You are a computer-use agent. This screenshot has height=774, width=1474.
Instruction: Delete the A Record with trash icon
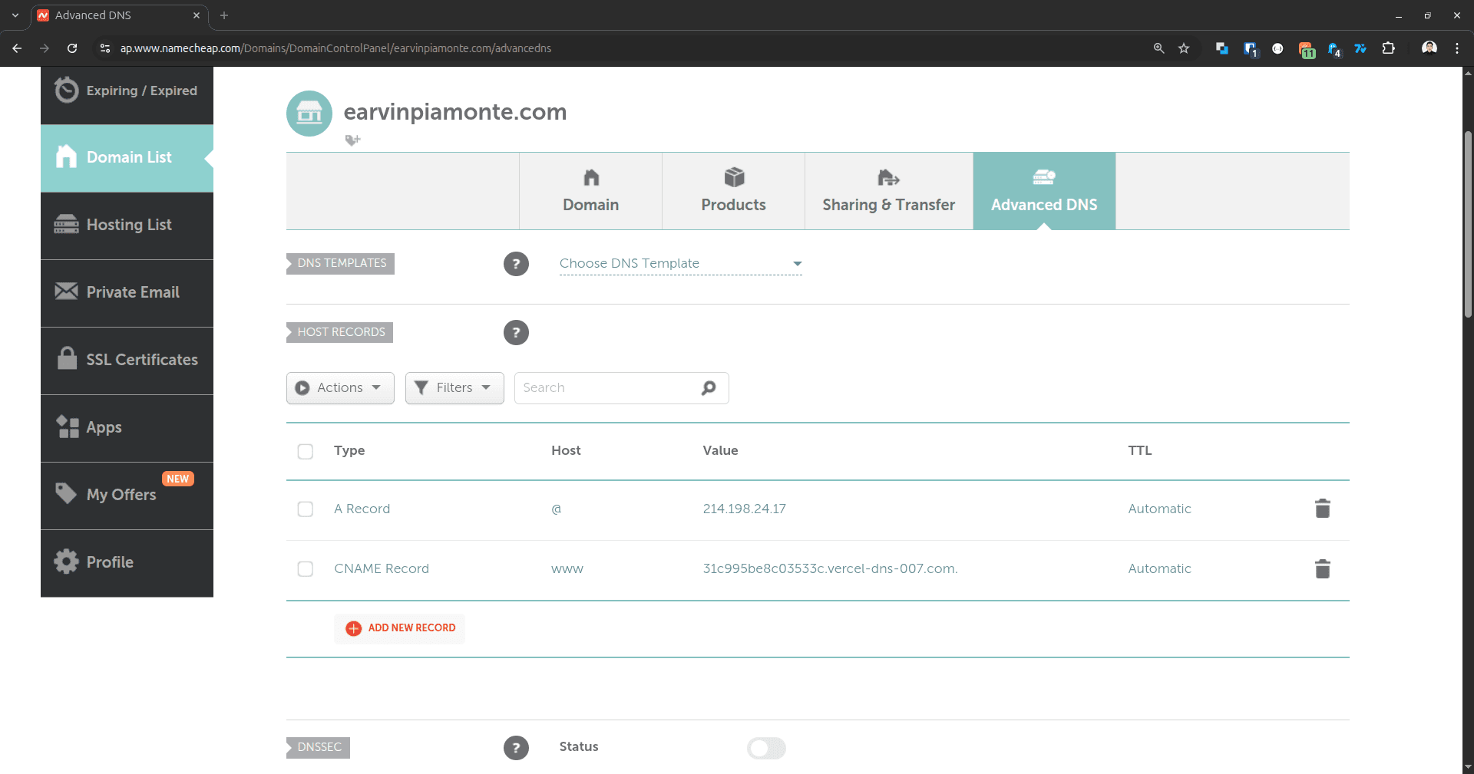click(x=1322, y=509)
